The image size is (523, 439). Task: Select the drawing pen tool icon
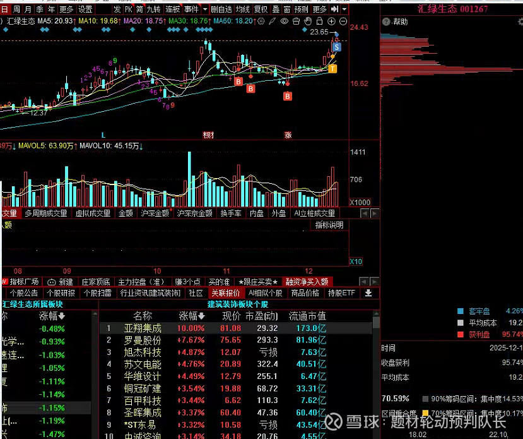click(x=273, y=21)
